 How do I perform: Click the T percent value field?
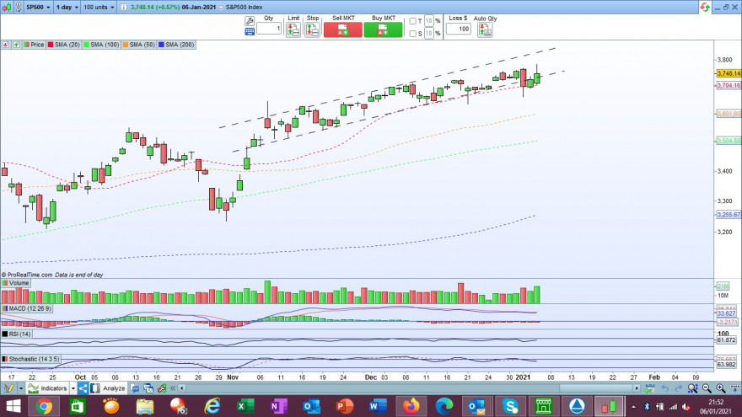tap(428, 21)
